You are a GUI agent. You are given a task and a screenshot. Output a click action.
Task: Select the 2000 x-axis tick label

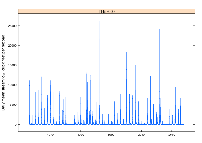pyautogui.click(x=141, y=135)
